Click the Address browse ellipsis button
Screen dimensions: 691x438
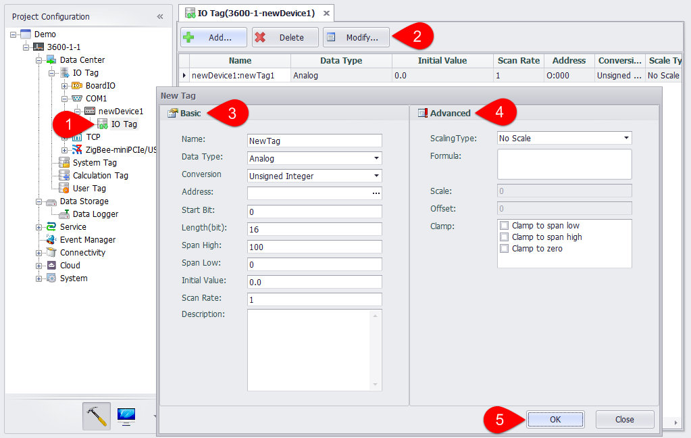coord(376,193)
